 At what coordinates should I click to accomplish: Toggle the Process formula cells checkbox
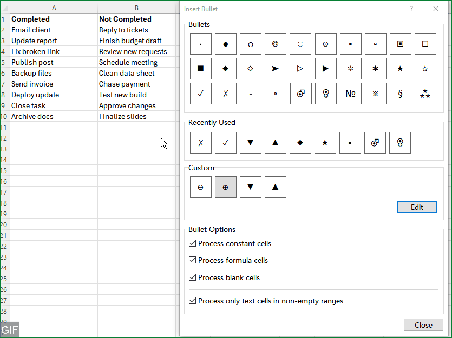(x=192, y=260)
